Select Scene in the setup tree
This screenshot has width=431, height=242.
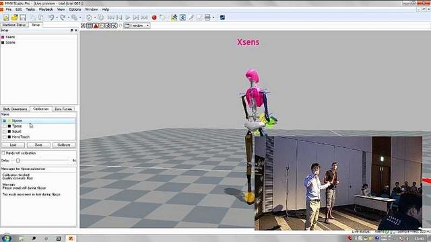[x=10, y=42]
